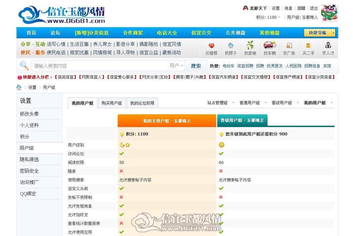This screenshot has height=236, width=353.
Task: Click the 发广告 document icon
Action: pos(289,46)
